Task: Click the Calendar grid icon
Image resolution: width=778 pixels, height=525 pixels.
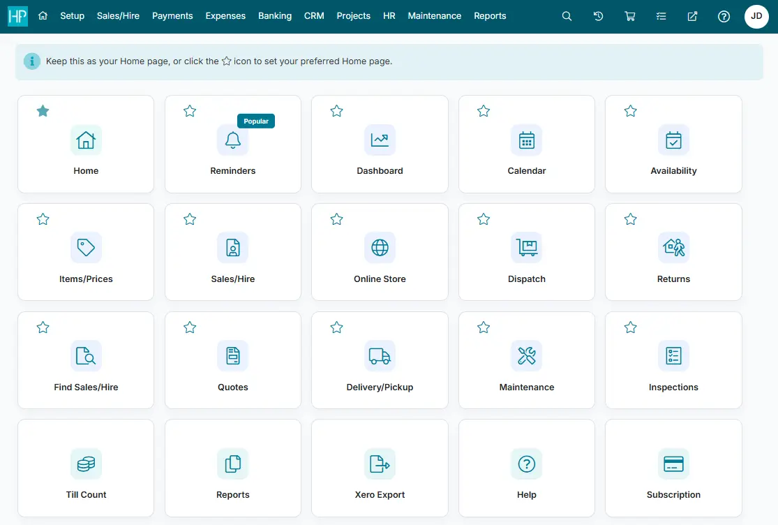Action: coord(526,140)
